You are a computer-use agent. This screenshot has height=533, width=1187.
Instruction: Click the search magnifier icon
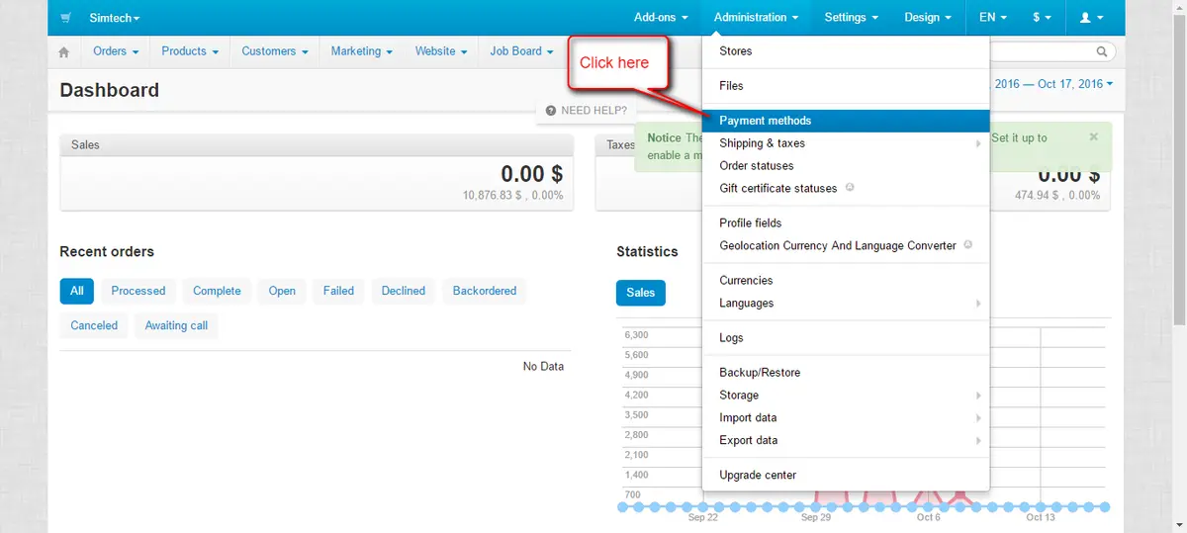point(1102,51)
